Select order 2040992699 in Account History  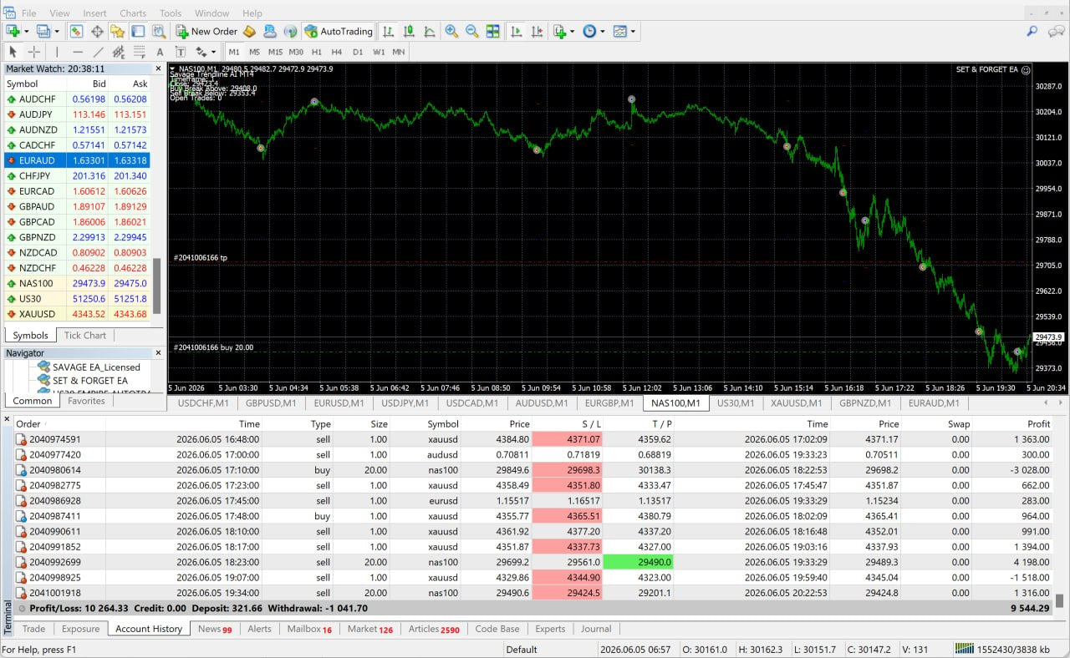click(534, 562)
